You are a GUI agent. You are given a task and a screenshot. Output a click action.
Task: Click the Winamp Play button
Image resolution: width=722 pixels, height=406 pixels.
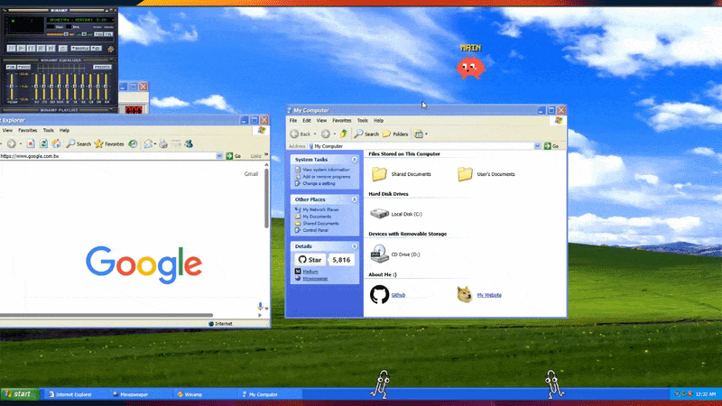(21, 49)
